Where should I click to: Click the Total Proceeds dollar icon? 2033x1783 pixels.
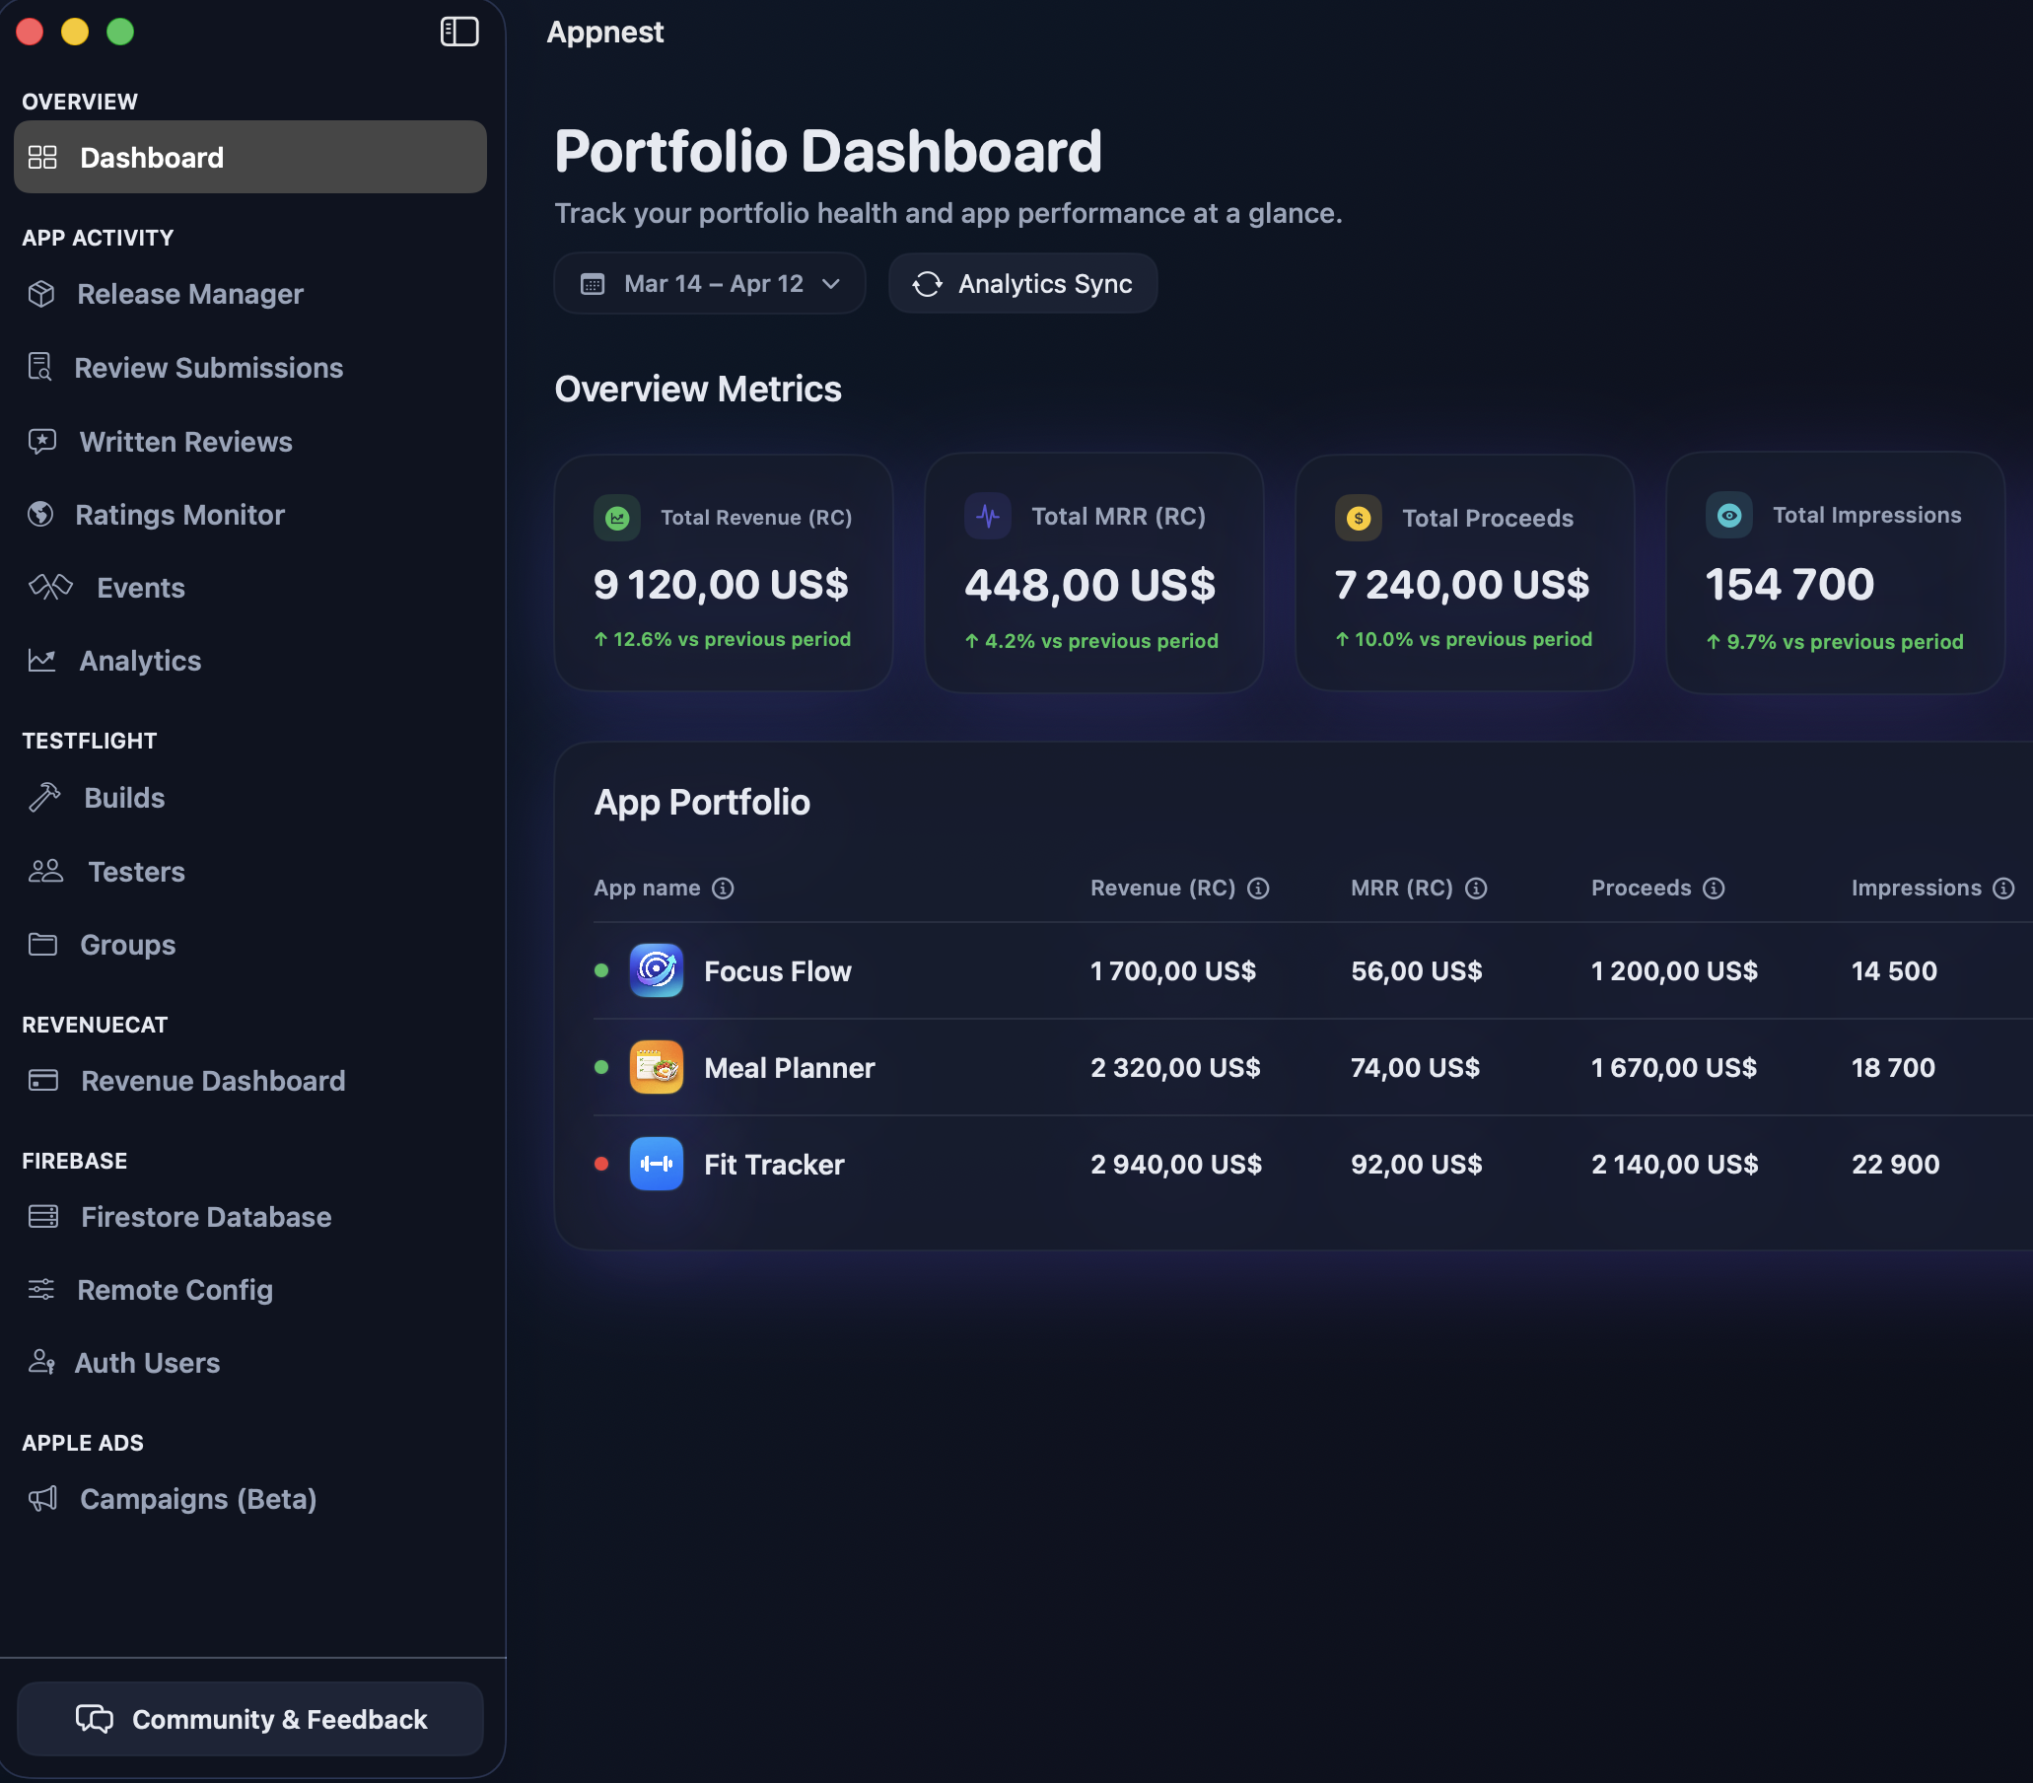[1359, 518]
